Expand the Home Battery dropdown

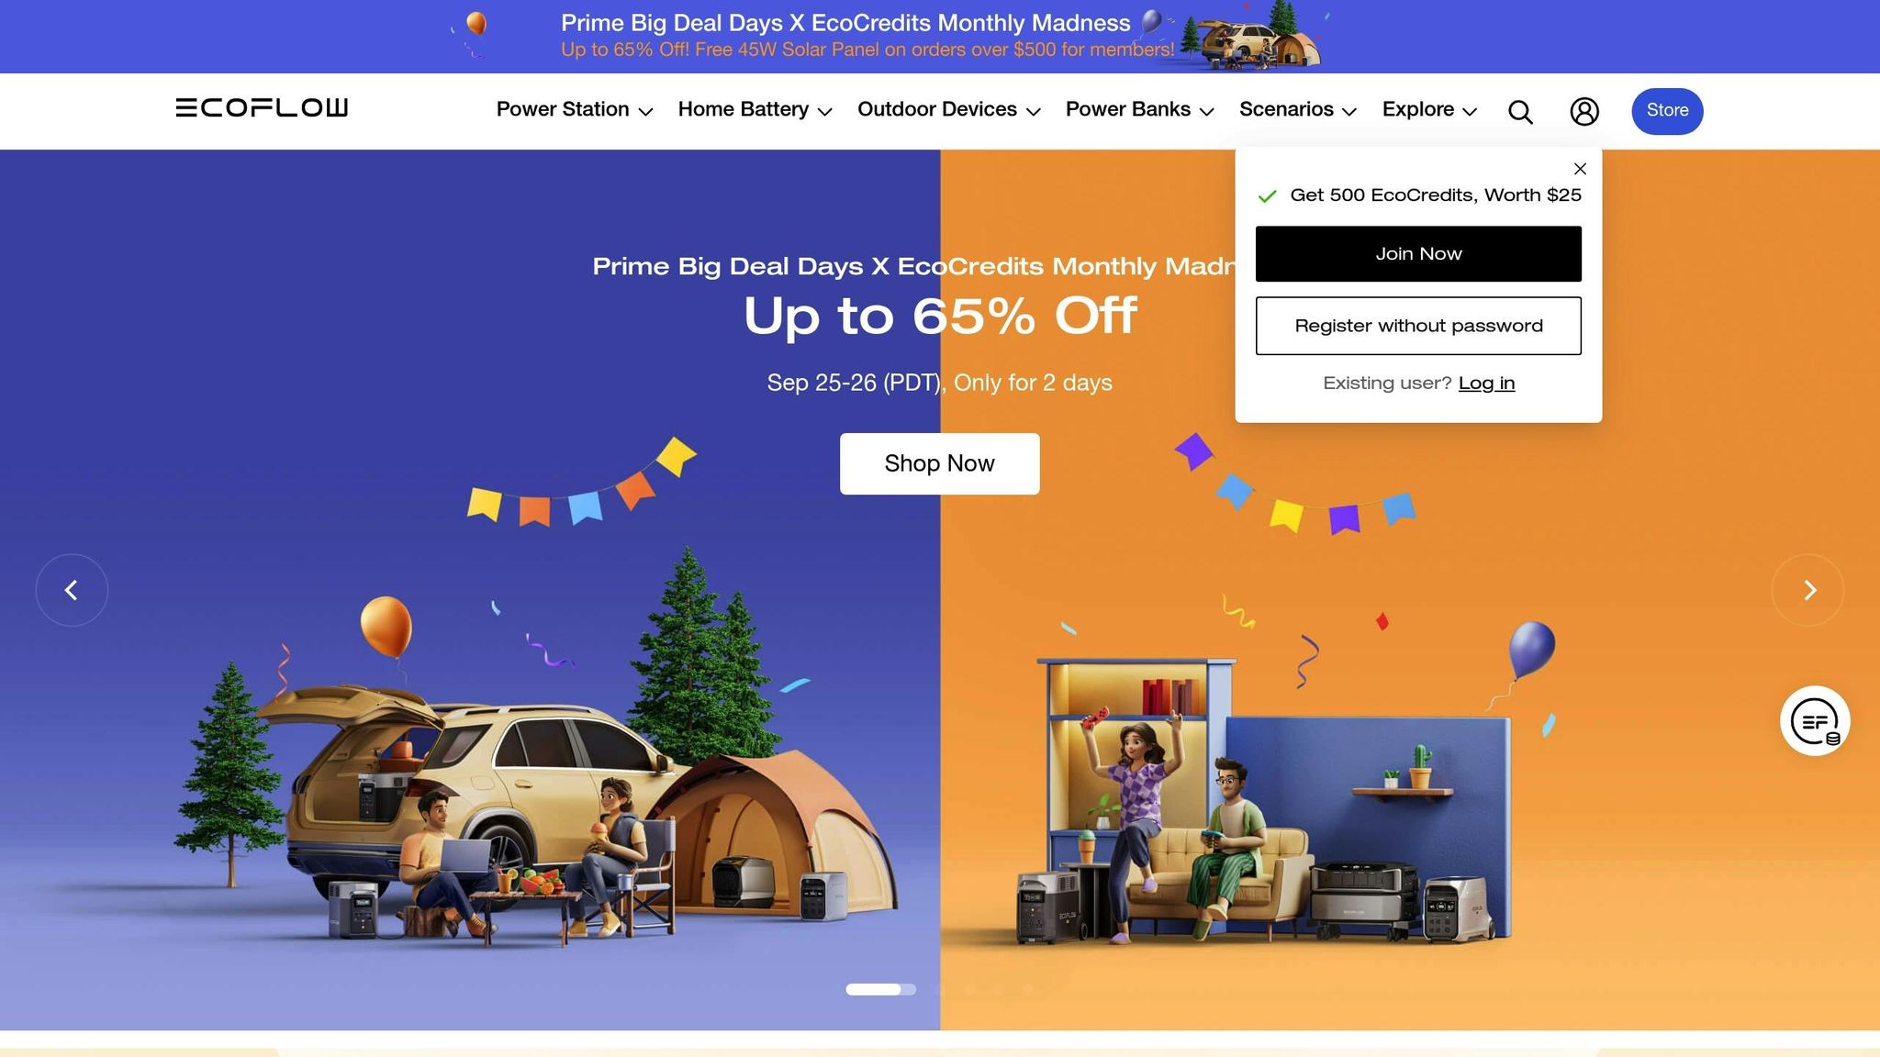point(755,110)
